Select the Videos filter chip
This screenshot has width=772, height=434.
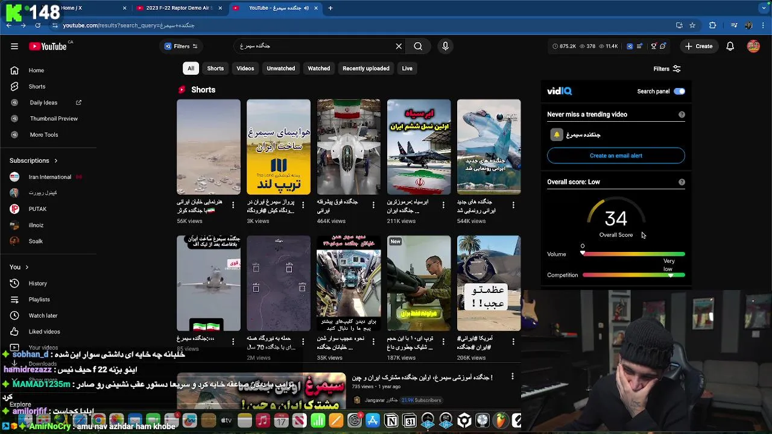pos(245,69)
